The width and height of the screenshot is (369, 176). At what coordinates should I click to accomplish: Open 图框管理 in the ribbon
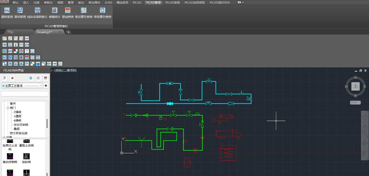point(7,11)
